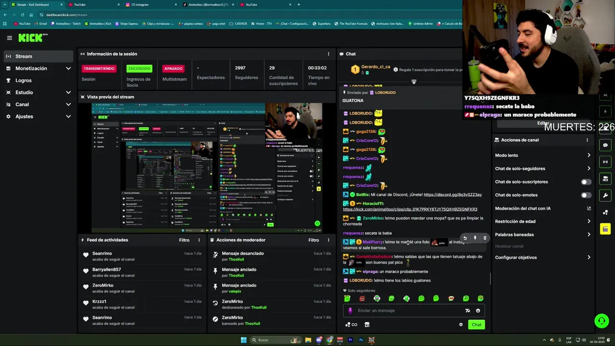The width and height of the screenshot is (615, 346).
Task: Send message with the green Chat button
Action: click(x=476, y=324)
